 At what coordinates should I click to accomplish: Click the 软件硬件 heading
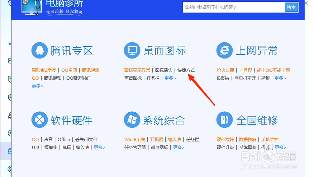coord(71,120)
